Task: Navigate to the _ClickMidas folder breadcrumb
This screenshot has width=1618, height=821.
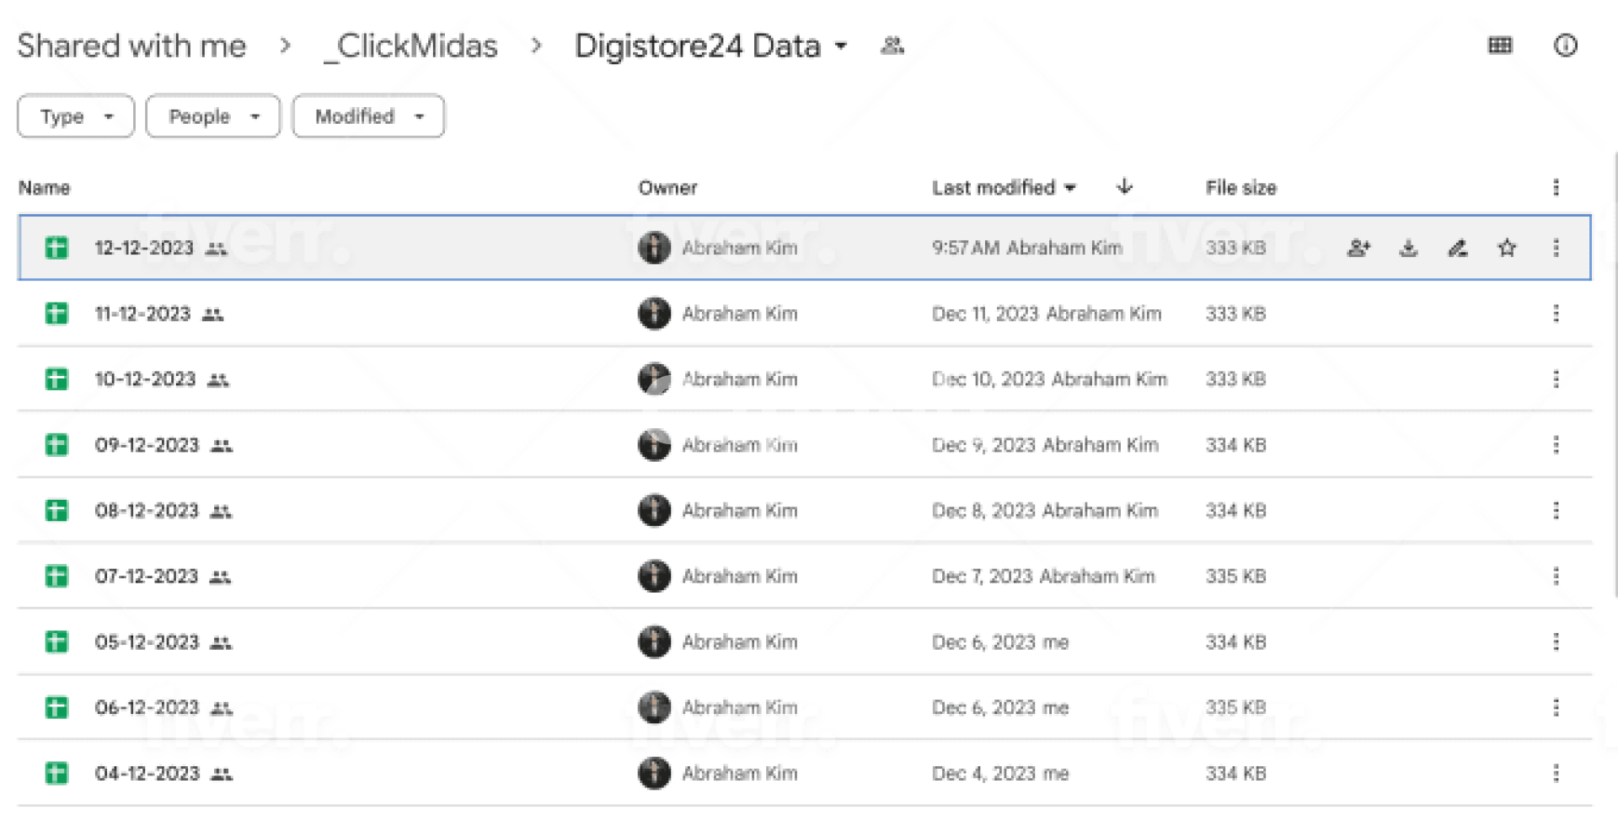Action: coord(411,46)
